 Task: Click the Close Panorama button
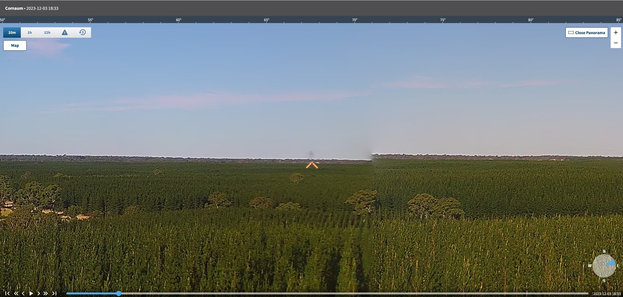tap(587, 33)
